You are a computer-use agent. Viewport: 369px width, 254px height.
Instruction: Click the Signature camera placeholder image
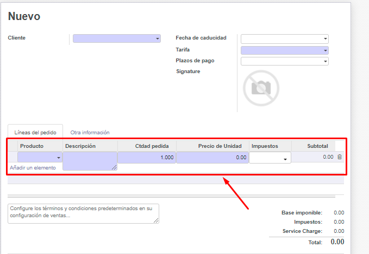click(261, 88)
